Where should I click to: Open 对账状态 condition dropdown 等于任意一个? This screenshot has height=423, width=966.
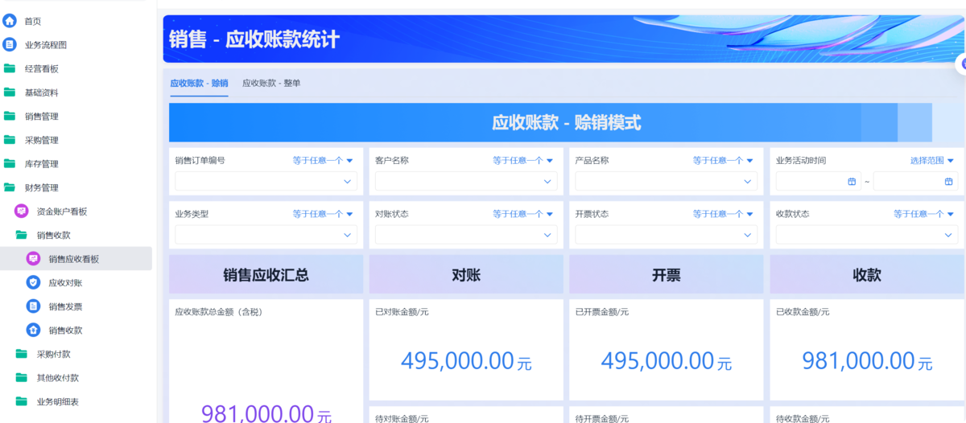(523, 214)
